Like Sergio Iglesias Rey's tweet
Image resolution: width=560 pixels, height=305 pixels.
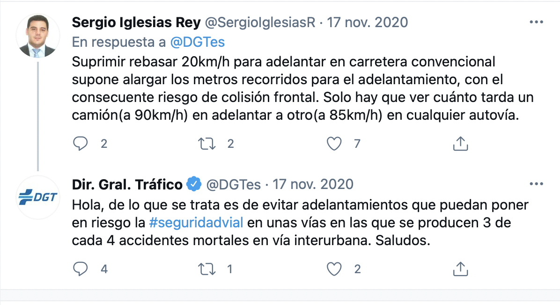(334, 144)
